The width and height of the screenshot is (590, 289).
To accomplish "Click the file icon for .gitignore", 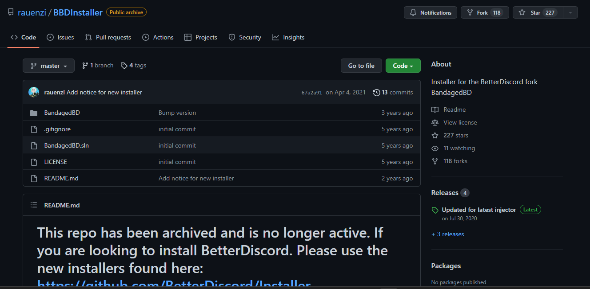I will tap(34, 129).
